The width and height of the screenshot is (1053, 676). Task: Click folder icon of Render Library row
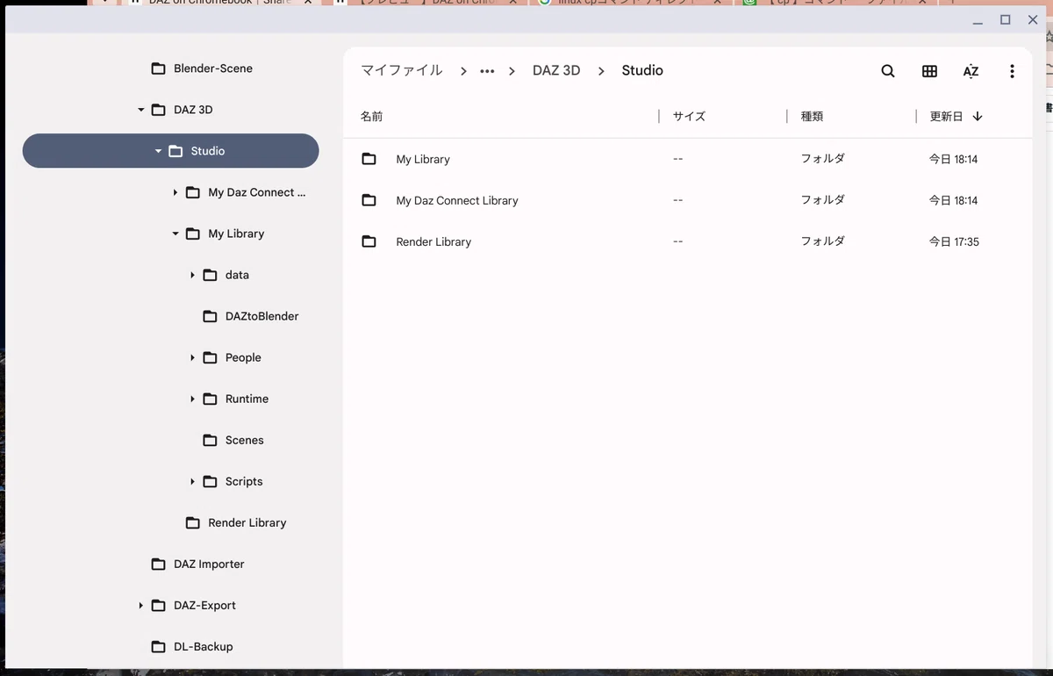[x=369, y=241]
